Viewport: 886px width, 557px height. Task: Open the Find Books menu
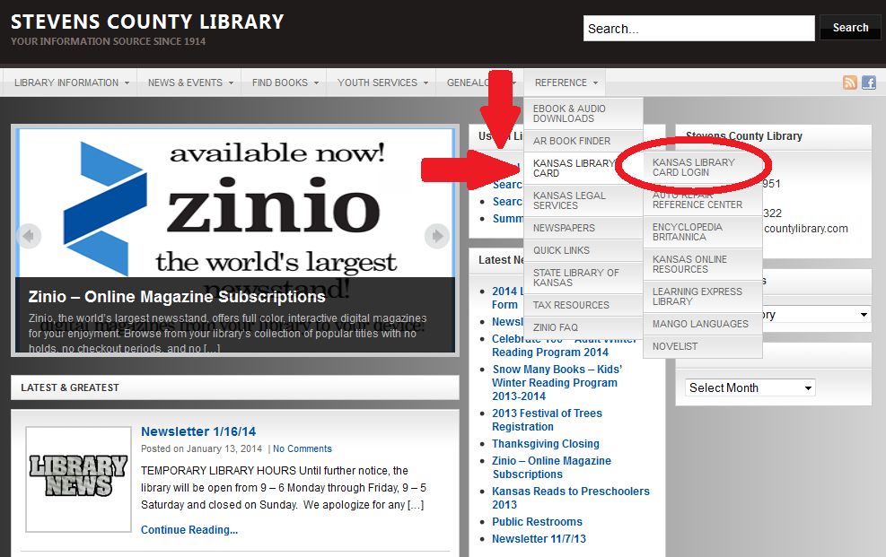pyautogui.click(x=285, y=83)
